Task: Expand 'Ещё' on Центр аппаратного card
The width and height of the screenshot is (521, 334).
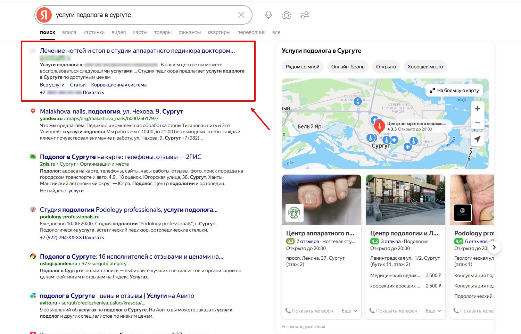Action: (x=349, y=311)
